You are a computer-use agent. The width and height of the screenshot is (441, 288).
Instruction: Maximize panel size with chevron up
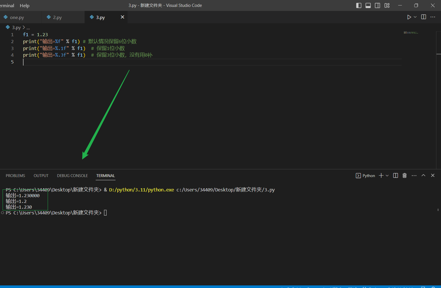pyautogui.click(x=423, y=175)
